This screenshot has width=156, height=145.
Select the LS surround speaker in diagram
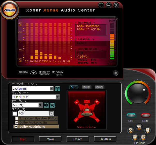coord(76,120)
